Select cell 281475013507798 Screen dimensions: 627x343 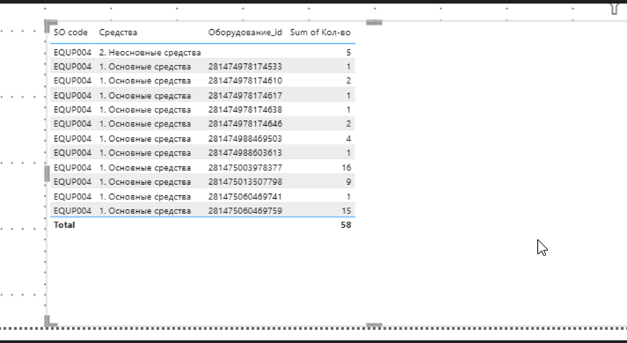point(244,182)
